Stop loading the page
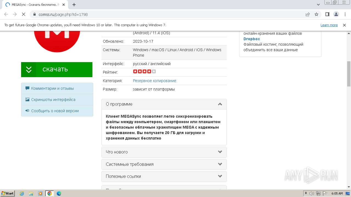The width and height of the screenshot is (351, 197). coord(24,14)
